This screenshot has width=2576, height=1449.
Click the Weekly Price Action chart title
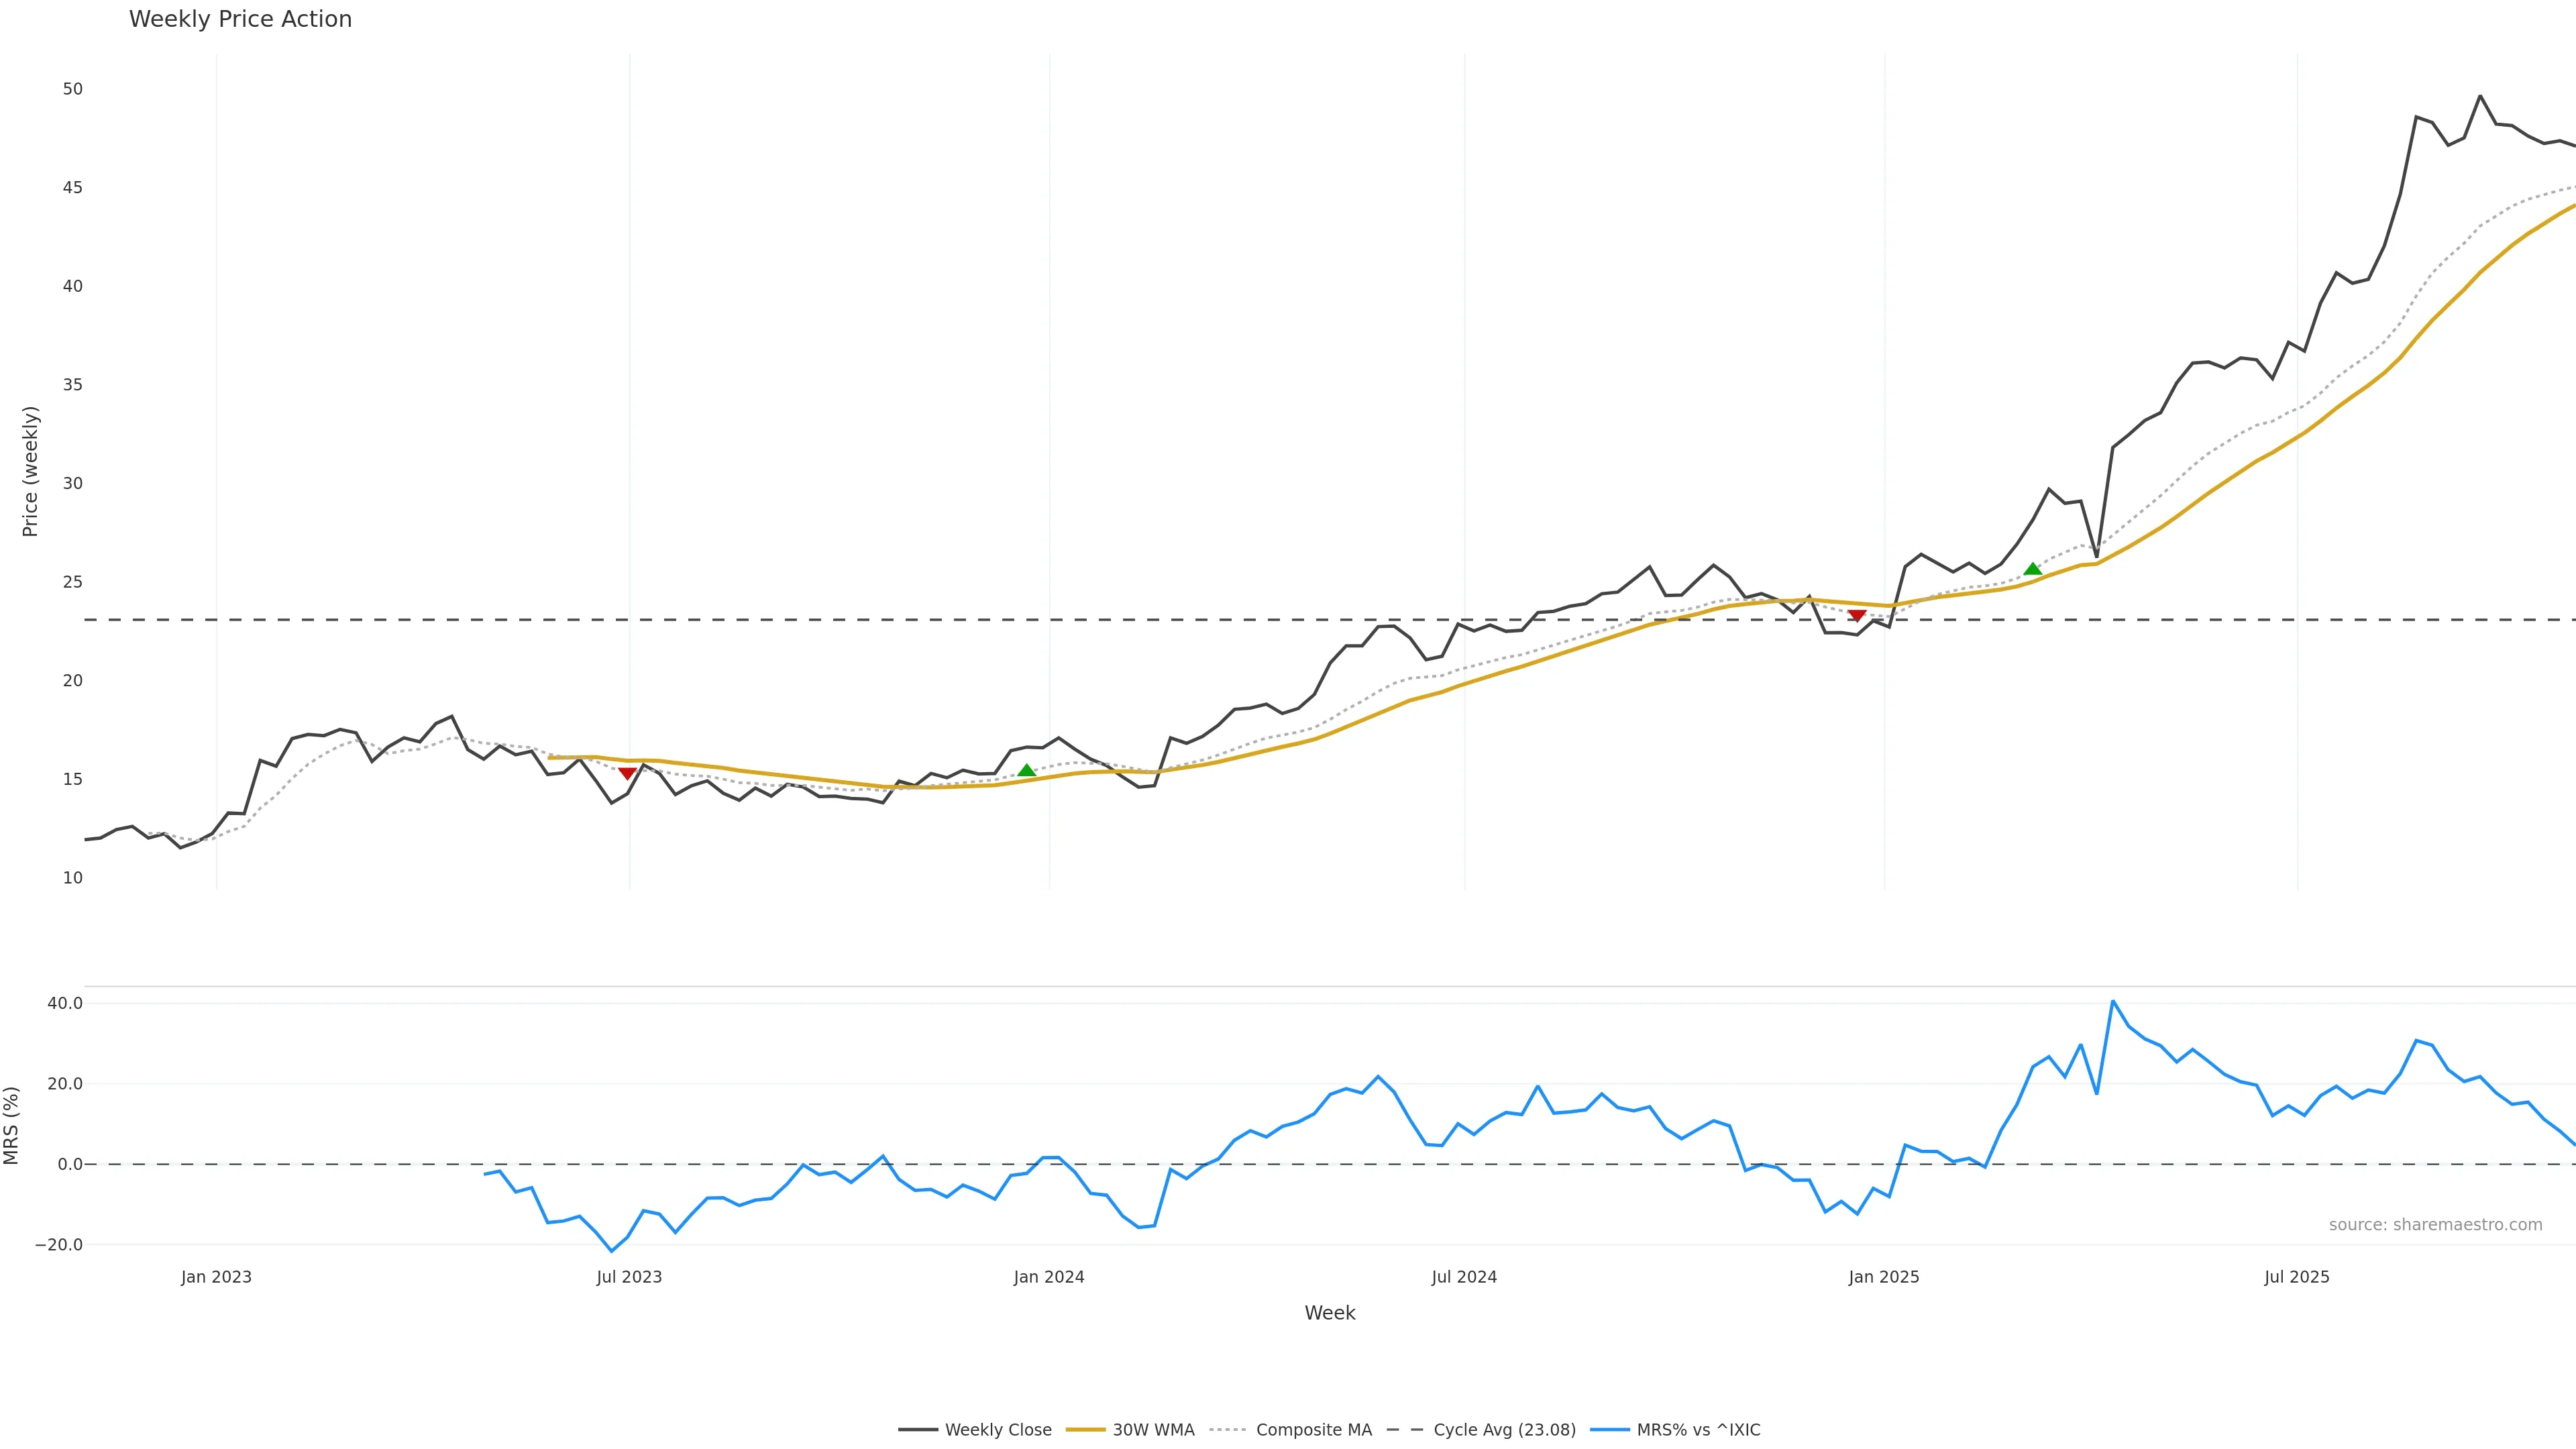click(x=240, y=19)
